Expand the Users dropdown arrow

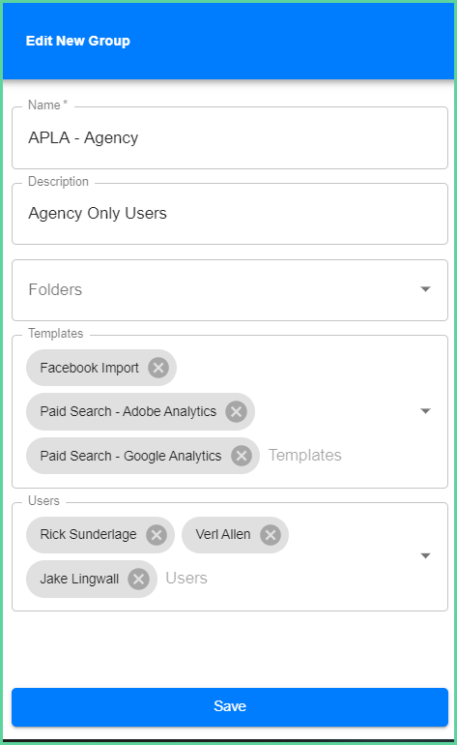pyautogui.click(x=426, y=556)
